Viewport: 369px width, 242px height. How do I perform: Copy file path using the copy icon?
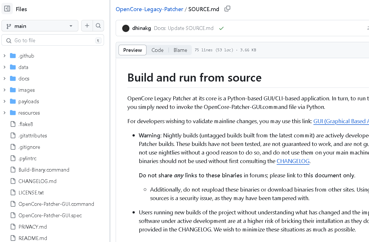227,9
